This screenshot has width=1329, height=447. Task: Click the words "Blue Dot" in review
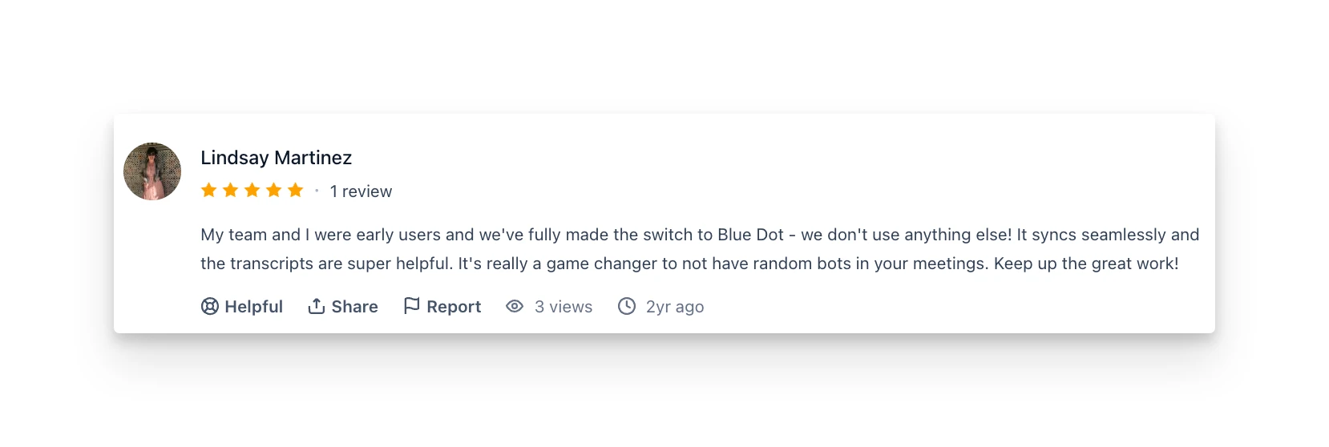pyautogui.click(x=750, y=235)
